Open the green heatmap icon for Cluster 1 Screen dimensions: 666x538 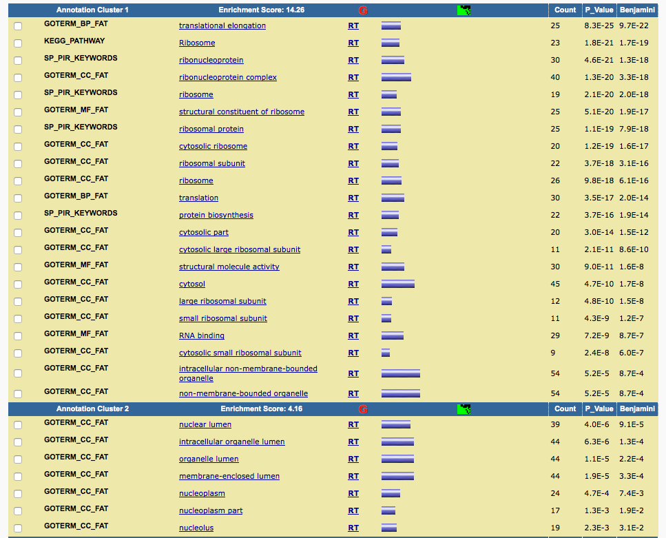(x=464, y=10)
